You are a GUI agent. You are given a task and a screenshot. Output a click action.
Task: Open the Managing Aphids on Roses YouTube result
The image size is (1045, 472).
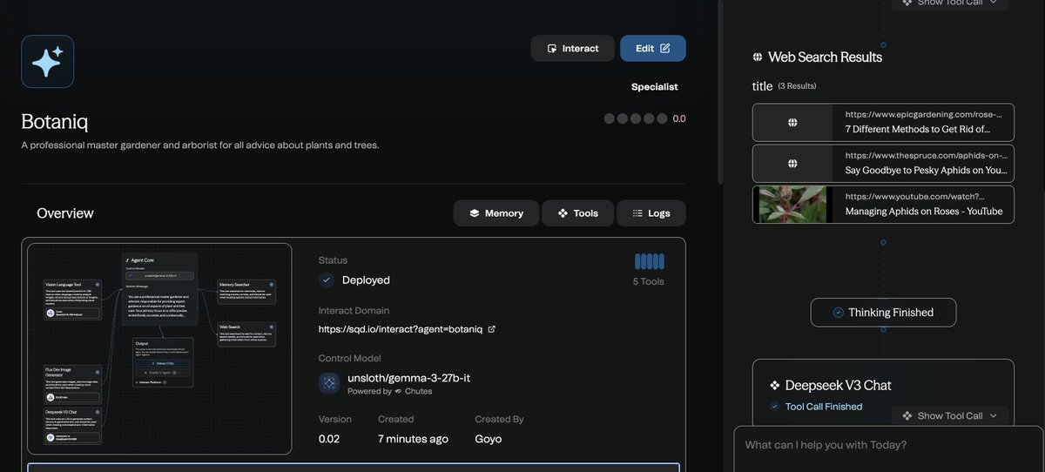coord(883,205)
